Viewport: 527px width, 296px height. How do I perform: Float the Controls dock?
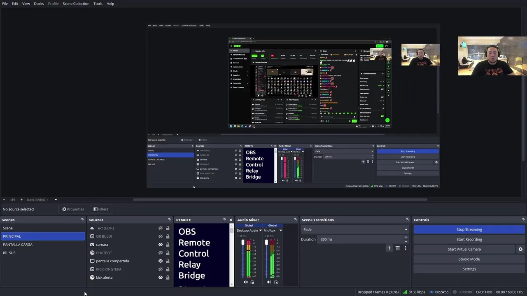pos(523,220)
